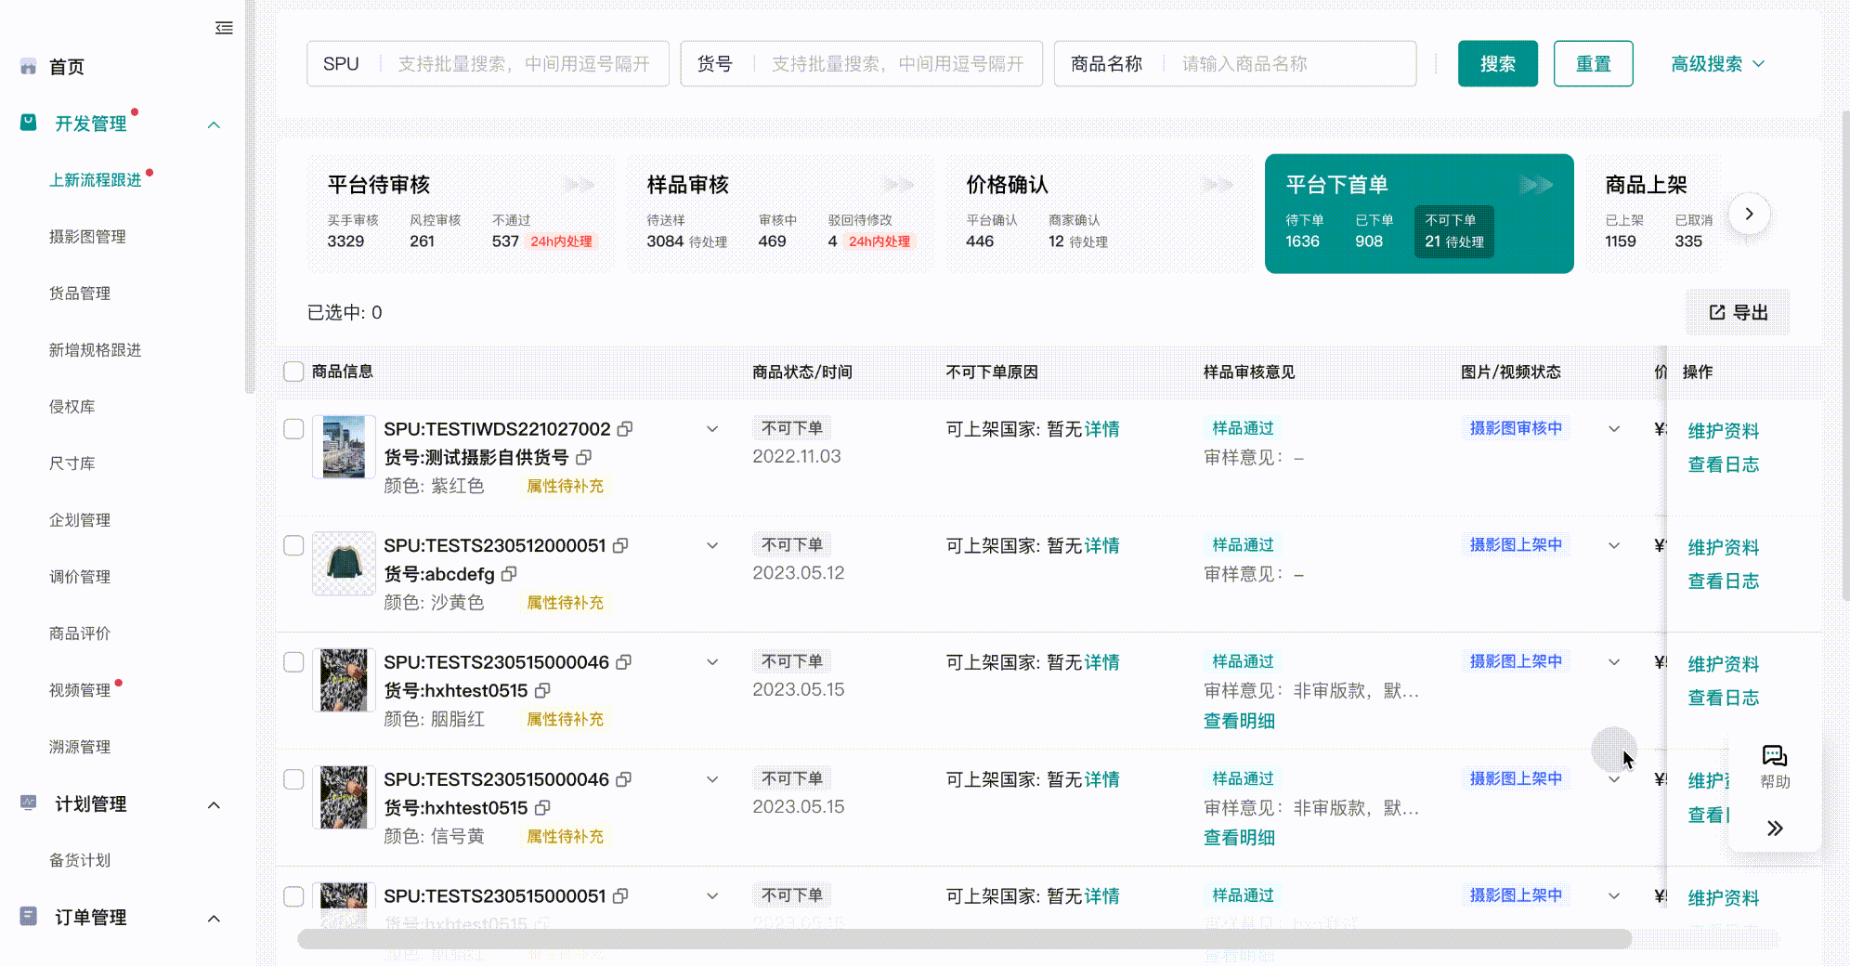The image size is (1850, 966).
Task: Collapse the 计划管理 menu group
Action: click(x=214, y=805)
